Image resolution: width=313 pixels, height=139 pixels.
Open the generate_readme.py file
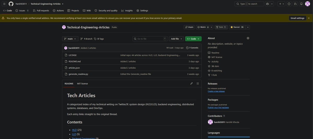(x=78, y=74)
